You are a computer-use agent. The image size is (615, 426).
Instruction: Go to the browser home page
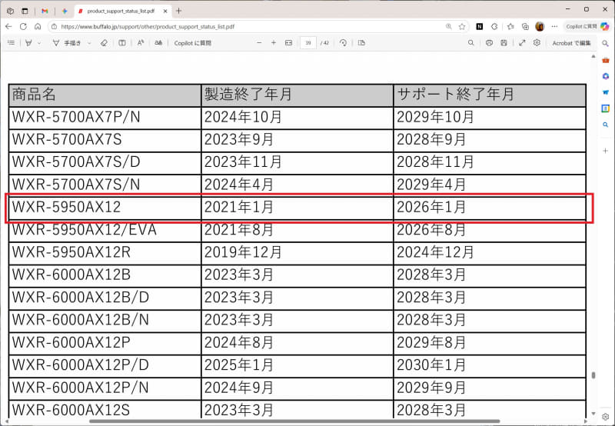pos(38,26)
